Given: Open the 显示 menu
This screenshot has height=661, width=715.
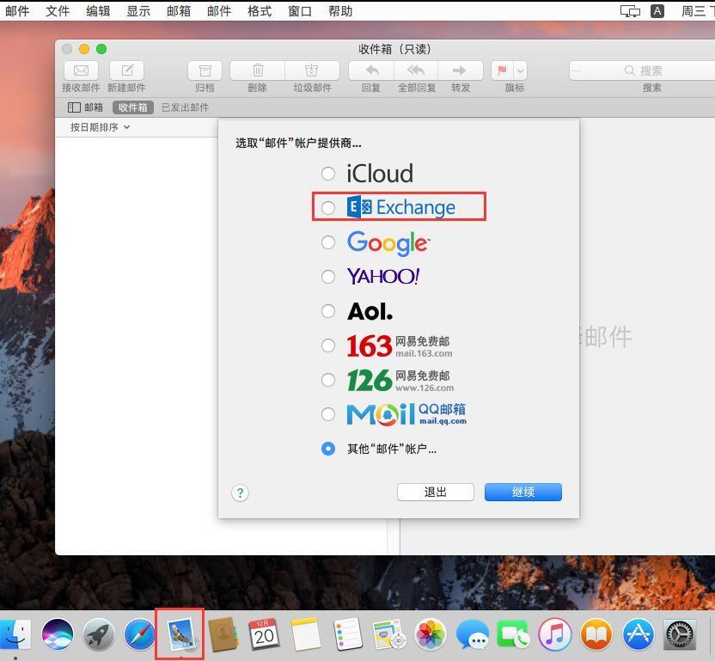Looking at the screenshot, I should 138,11.
